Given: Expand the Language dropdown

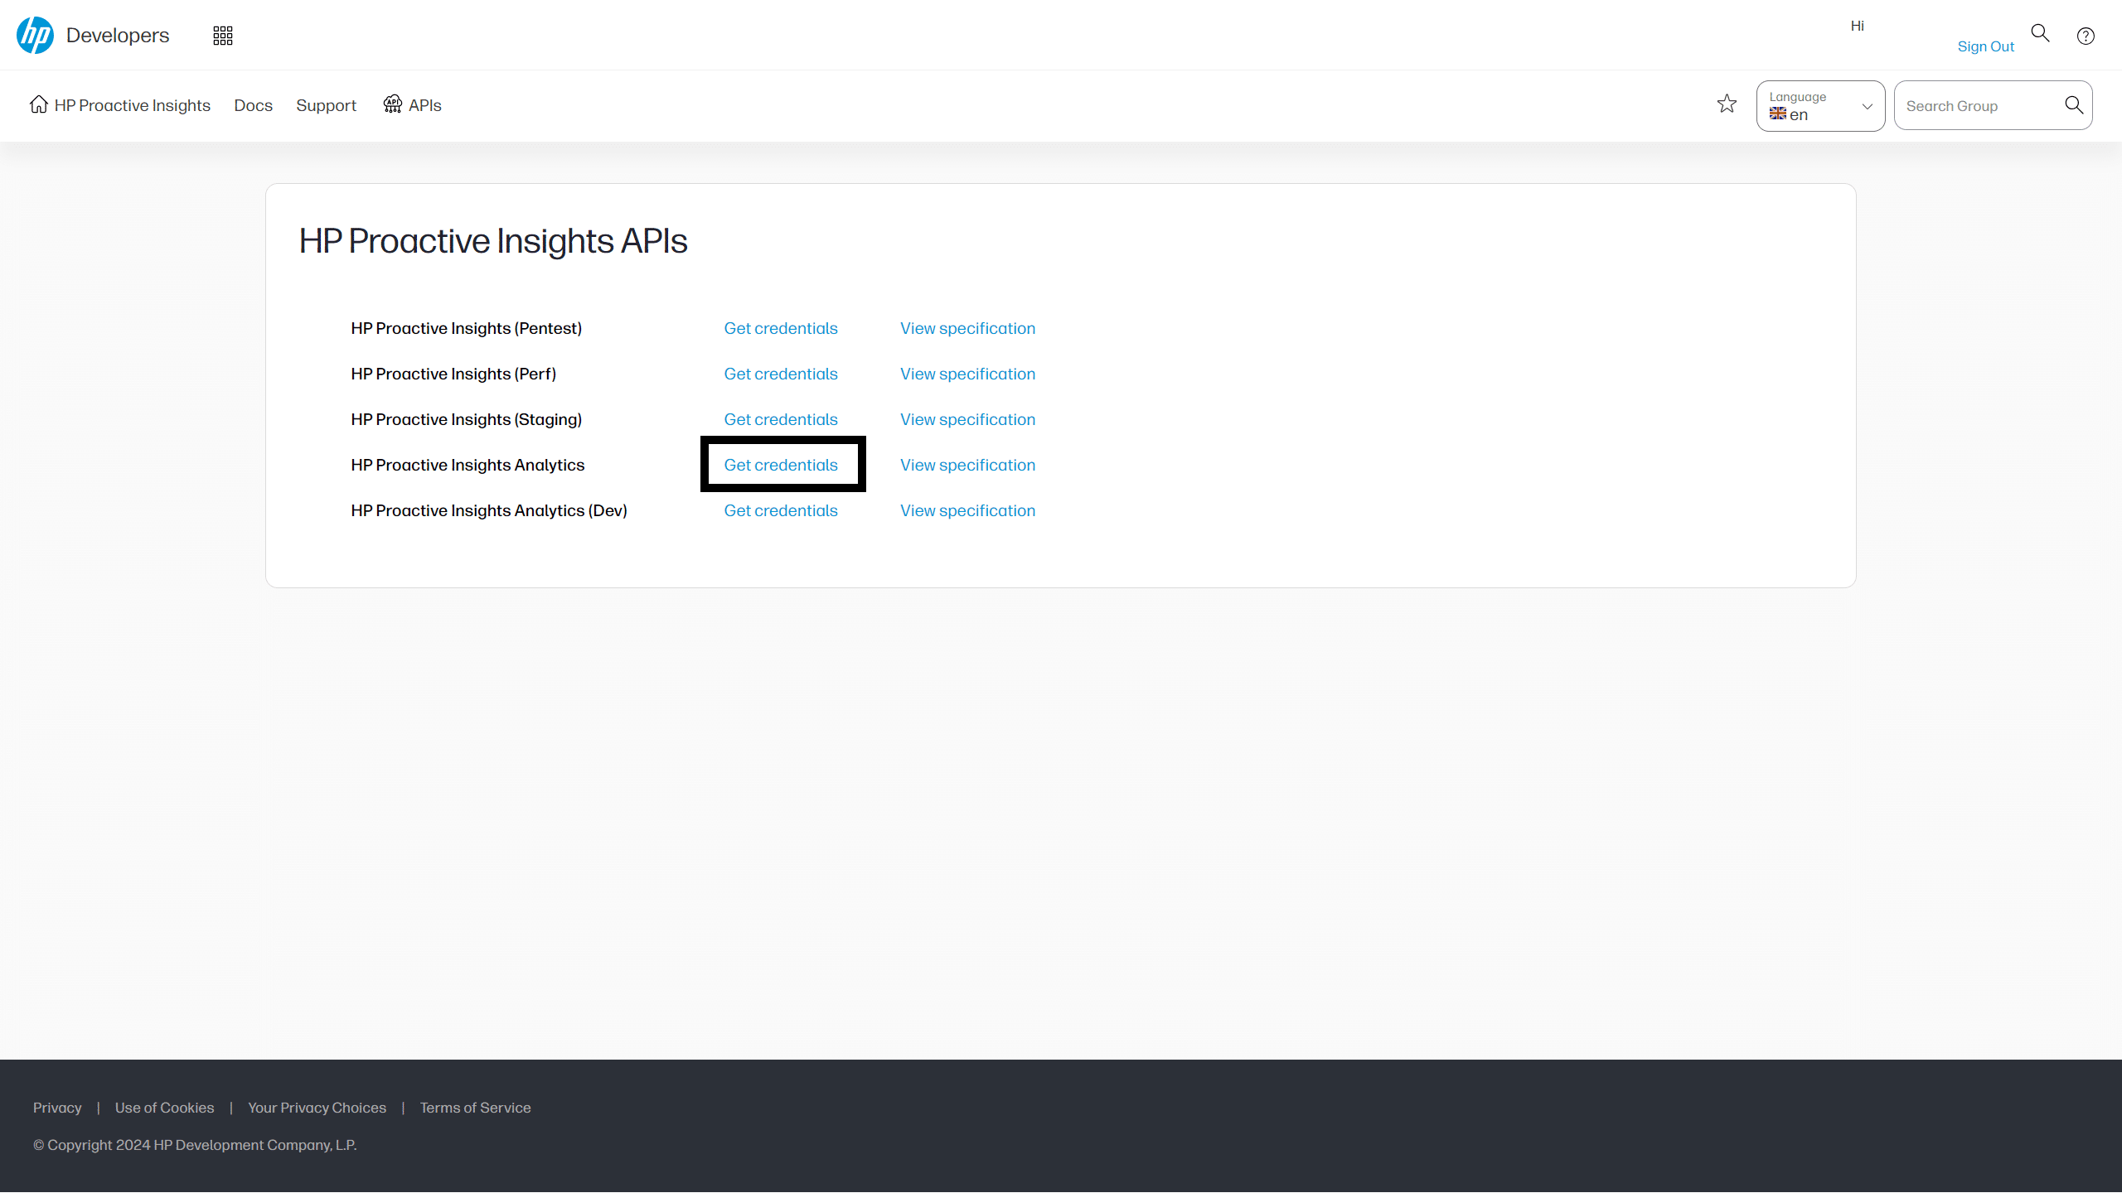Looking at the screenshot, I should click(x=1820, y=106).
